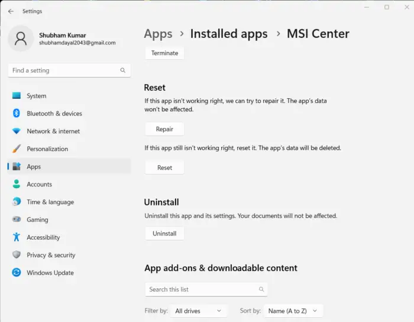Maximize the Settings window
The height and width of the screenshot is (322, 414).
point(387,7)
